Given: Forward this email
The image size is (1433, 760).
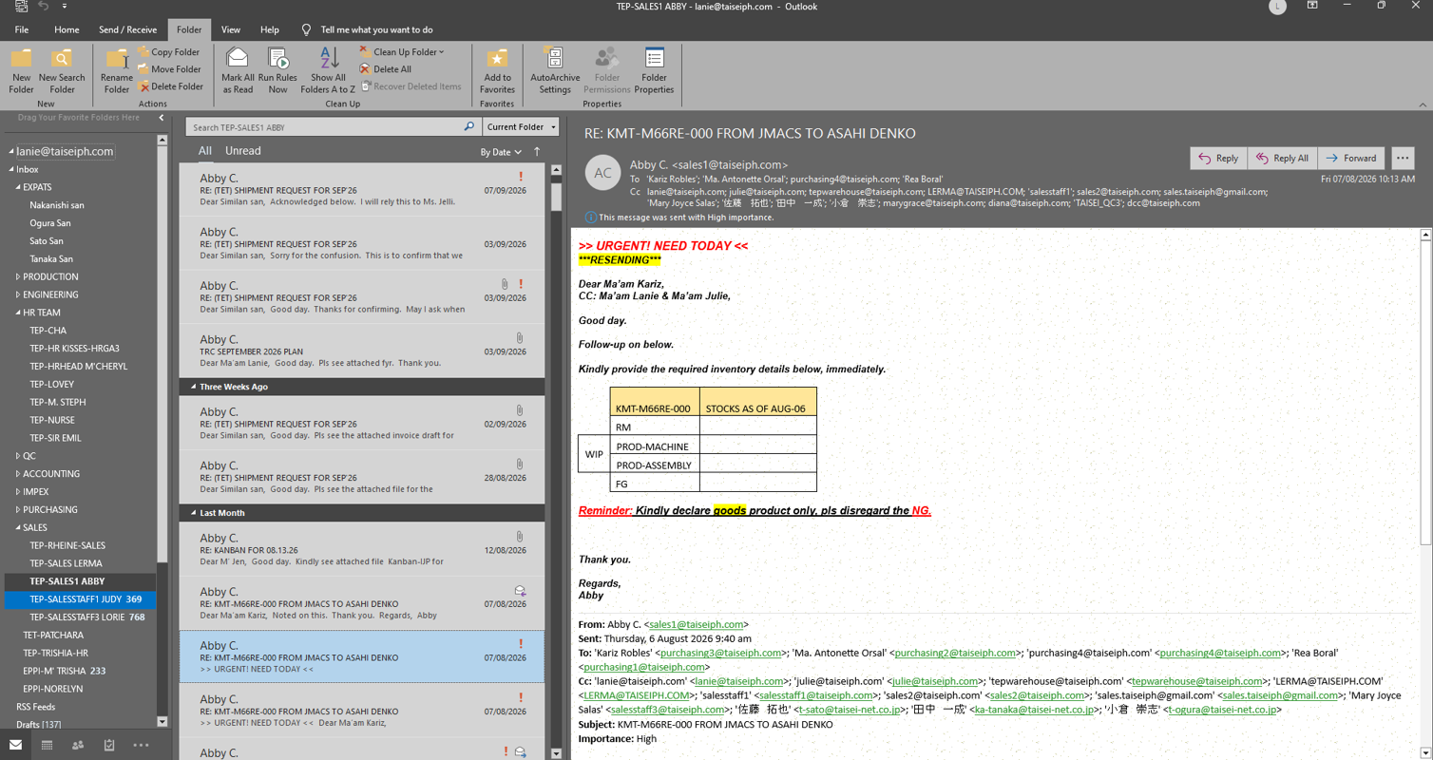Looking at the screenshot, I should [x=1350, y=159].
